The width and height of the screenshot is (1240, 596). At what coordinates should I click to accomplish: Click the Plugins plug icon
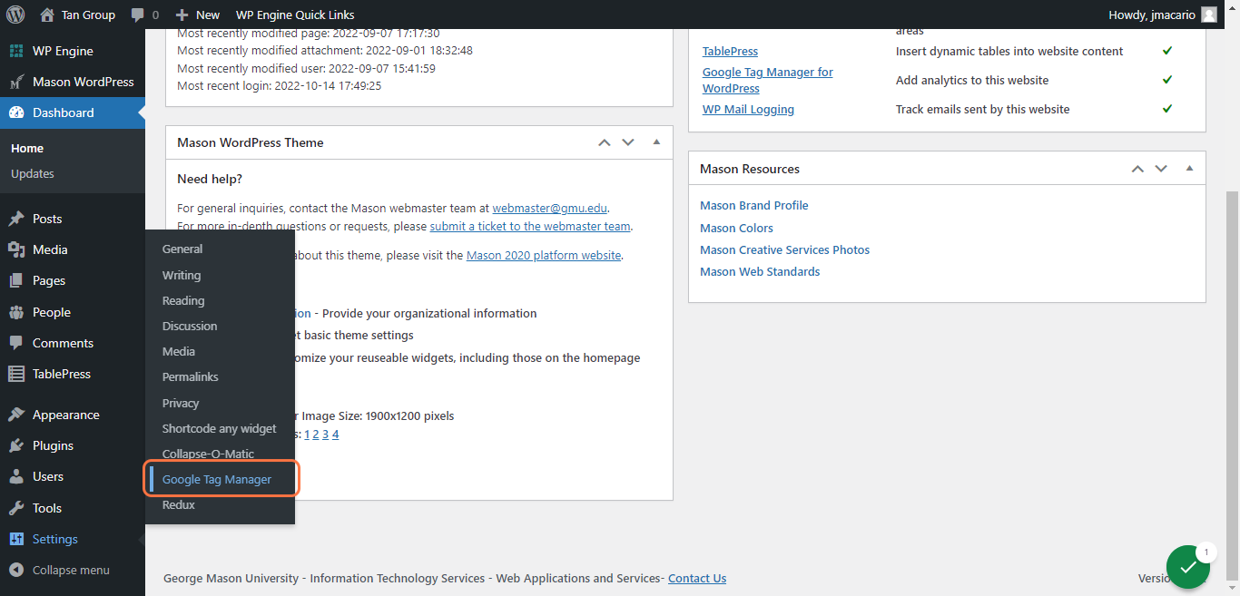[x=16, y=445]
